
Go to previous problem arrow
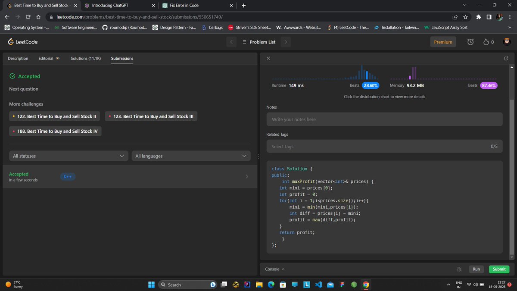coord(231,42)
